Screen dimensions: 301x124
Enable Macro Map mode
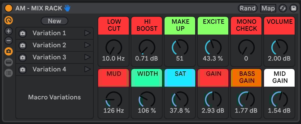(x=268, y=8)
